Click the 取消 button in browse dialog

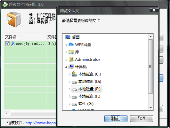[142, 118]
